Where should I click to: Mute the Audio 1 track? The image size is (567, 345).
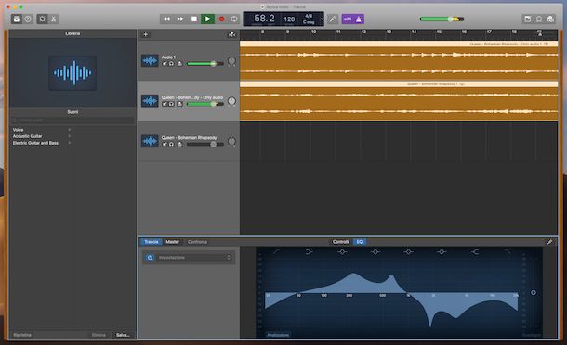coord(165,63)
